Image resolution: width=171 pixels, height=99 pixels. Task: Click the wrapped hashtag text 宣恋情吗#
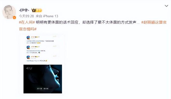click(28, 29)
